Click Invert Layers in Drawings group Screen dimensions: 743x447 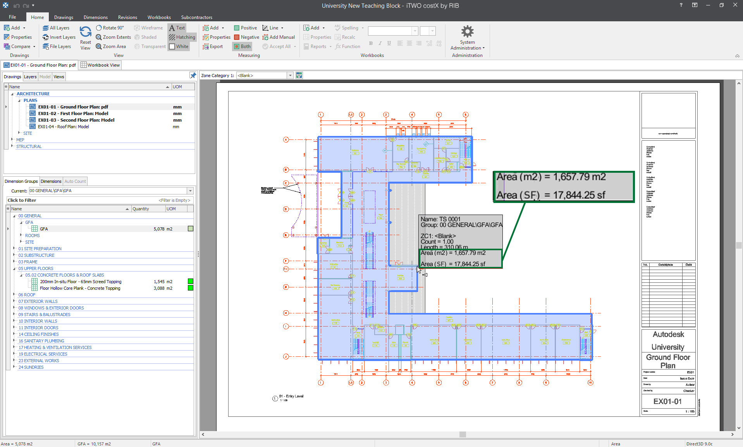point(59,37)
